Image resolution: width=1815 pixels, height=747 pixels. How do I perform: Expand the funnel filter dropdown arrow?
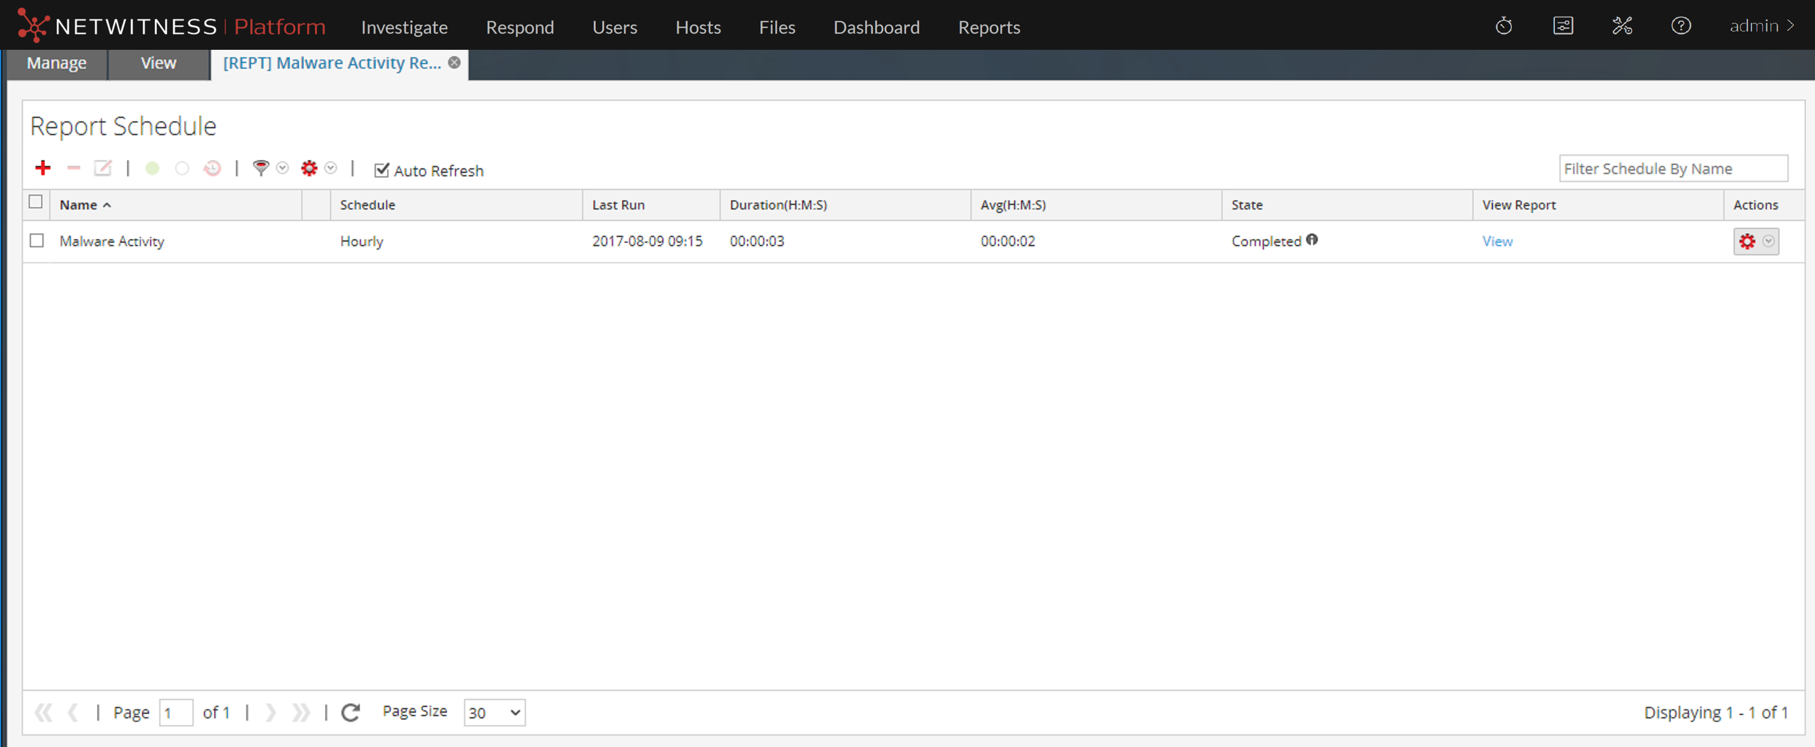pyautogui.click(x=282, y=168)
